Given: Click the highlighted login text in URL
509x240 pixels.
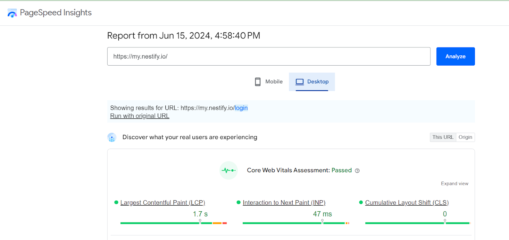Looking at the screenshot, I should [x=241, y=108].
